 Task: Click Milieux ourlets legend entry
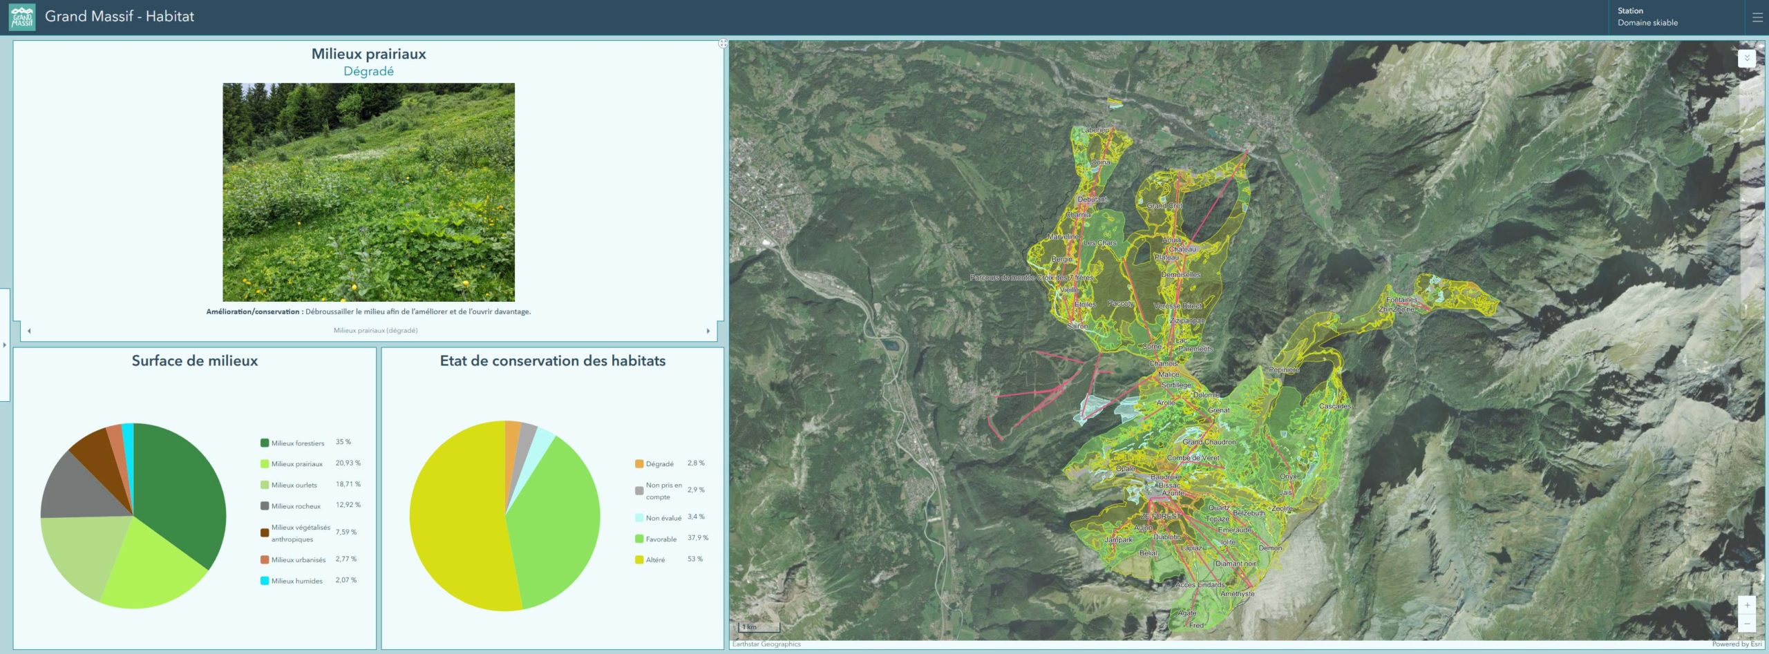[x=294, y=485]
